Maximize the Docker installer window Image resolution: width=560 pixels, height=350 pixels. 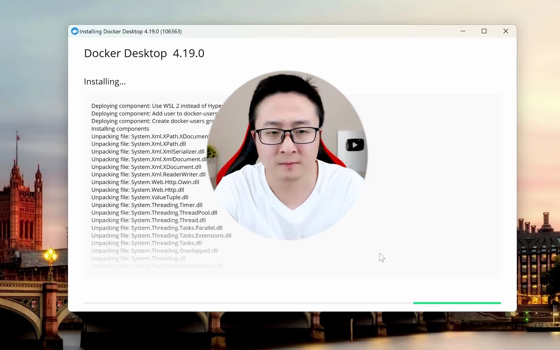point(484,31)
